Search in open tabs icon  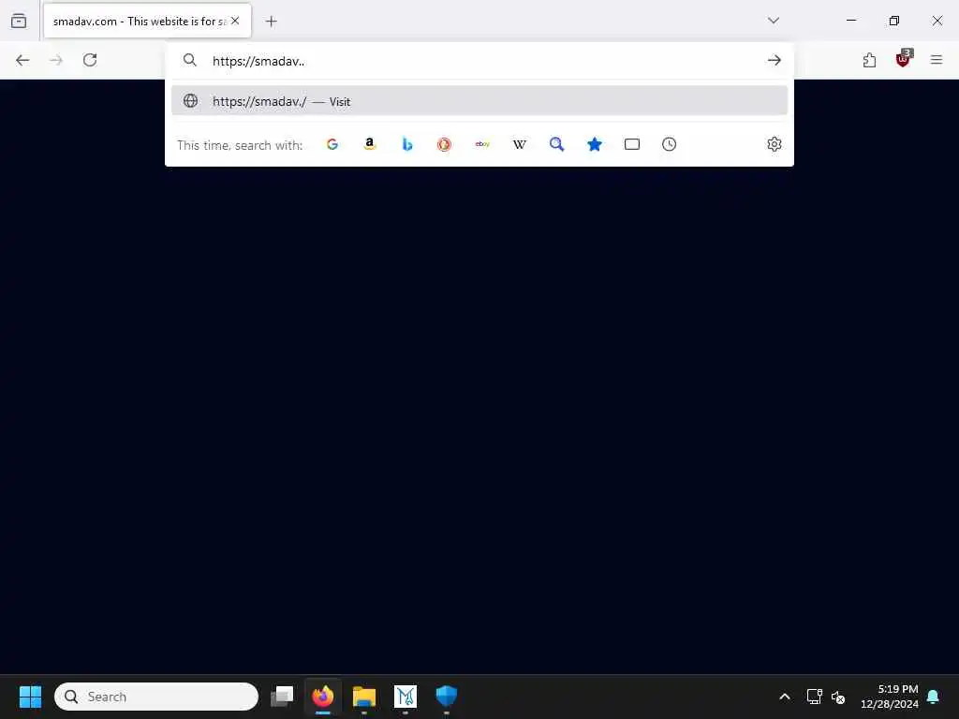[x=632, y=144]
